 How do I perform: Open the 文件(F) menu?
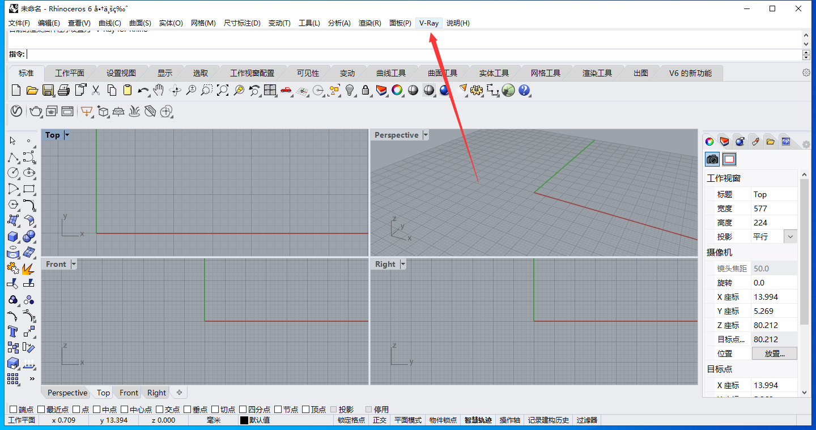(x=19, y=23)
